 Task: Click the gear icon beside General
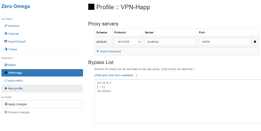pos(6,34)
